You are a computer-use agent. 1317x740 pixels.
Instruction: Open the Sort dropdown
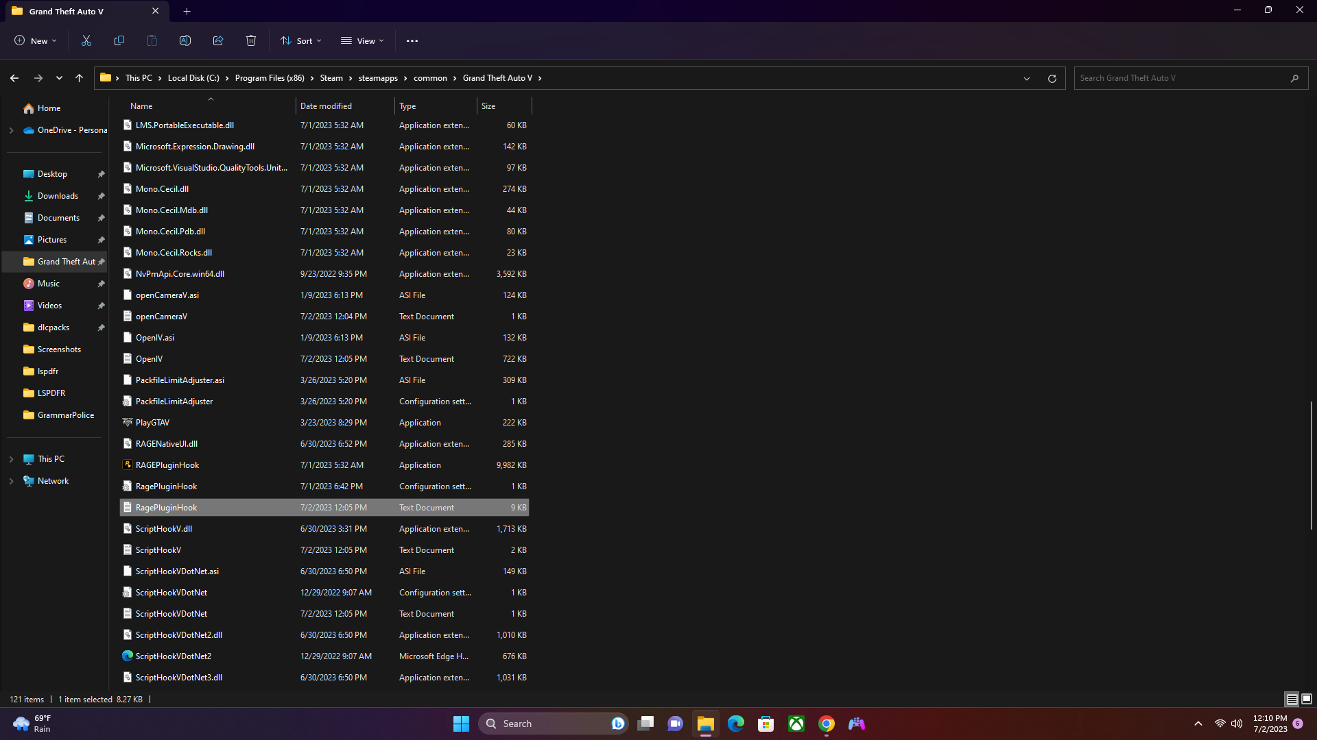[x=300, y=40]
